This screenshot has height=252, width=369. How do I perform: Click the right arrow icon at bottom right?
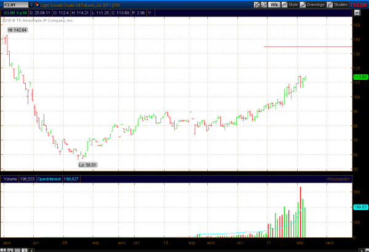(362, 250)
